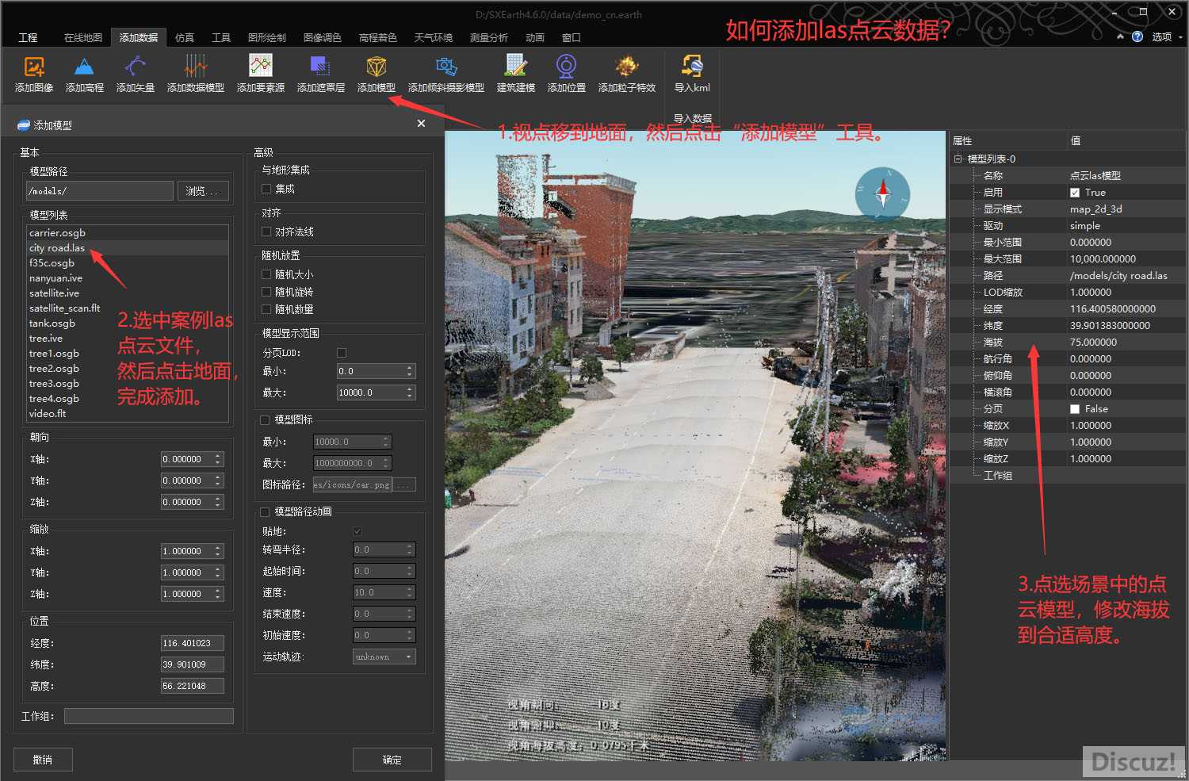Click the 撤消 cancel button
Viewport: 1189px width, 781px height.
coord(43,760)
